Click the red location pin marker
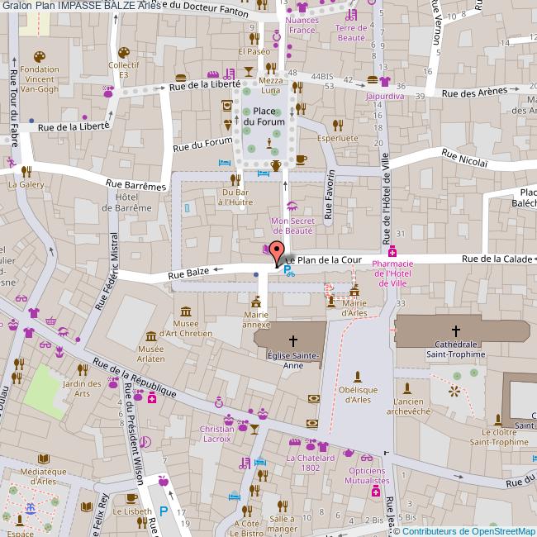 point(278,248)
